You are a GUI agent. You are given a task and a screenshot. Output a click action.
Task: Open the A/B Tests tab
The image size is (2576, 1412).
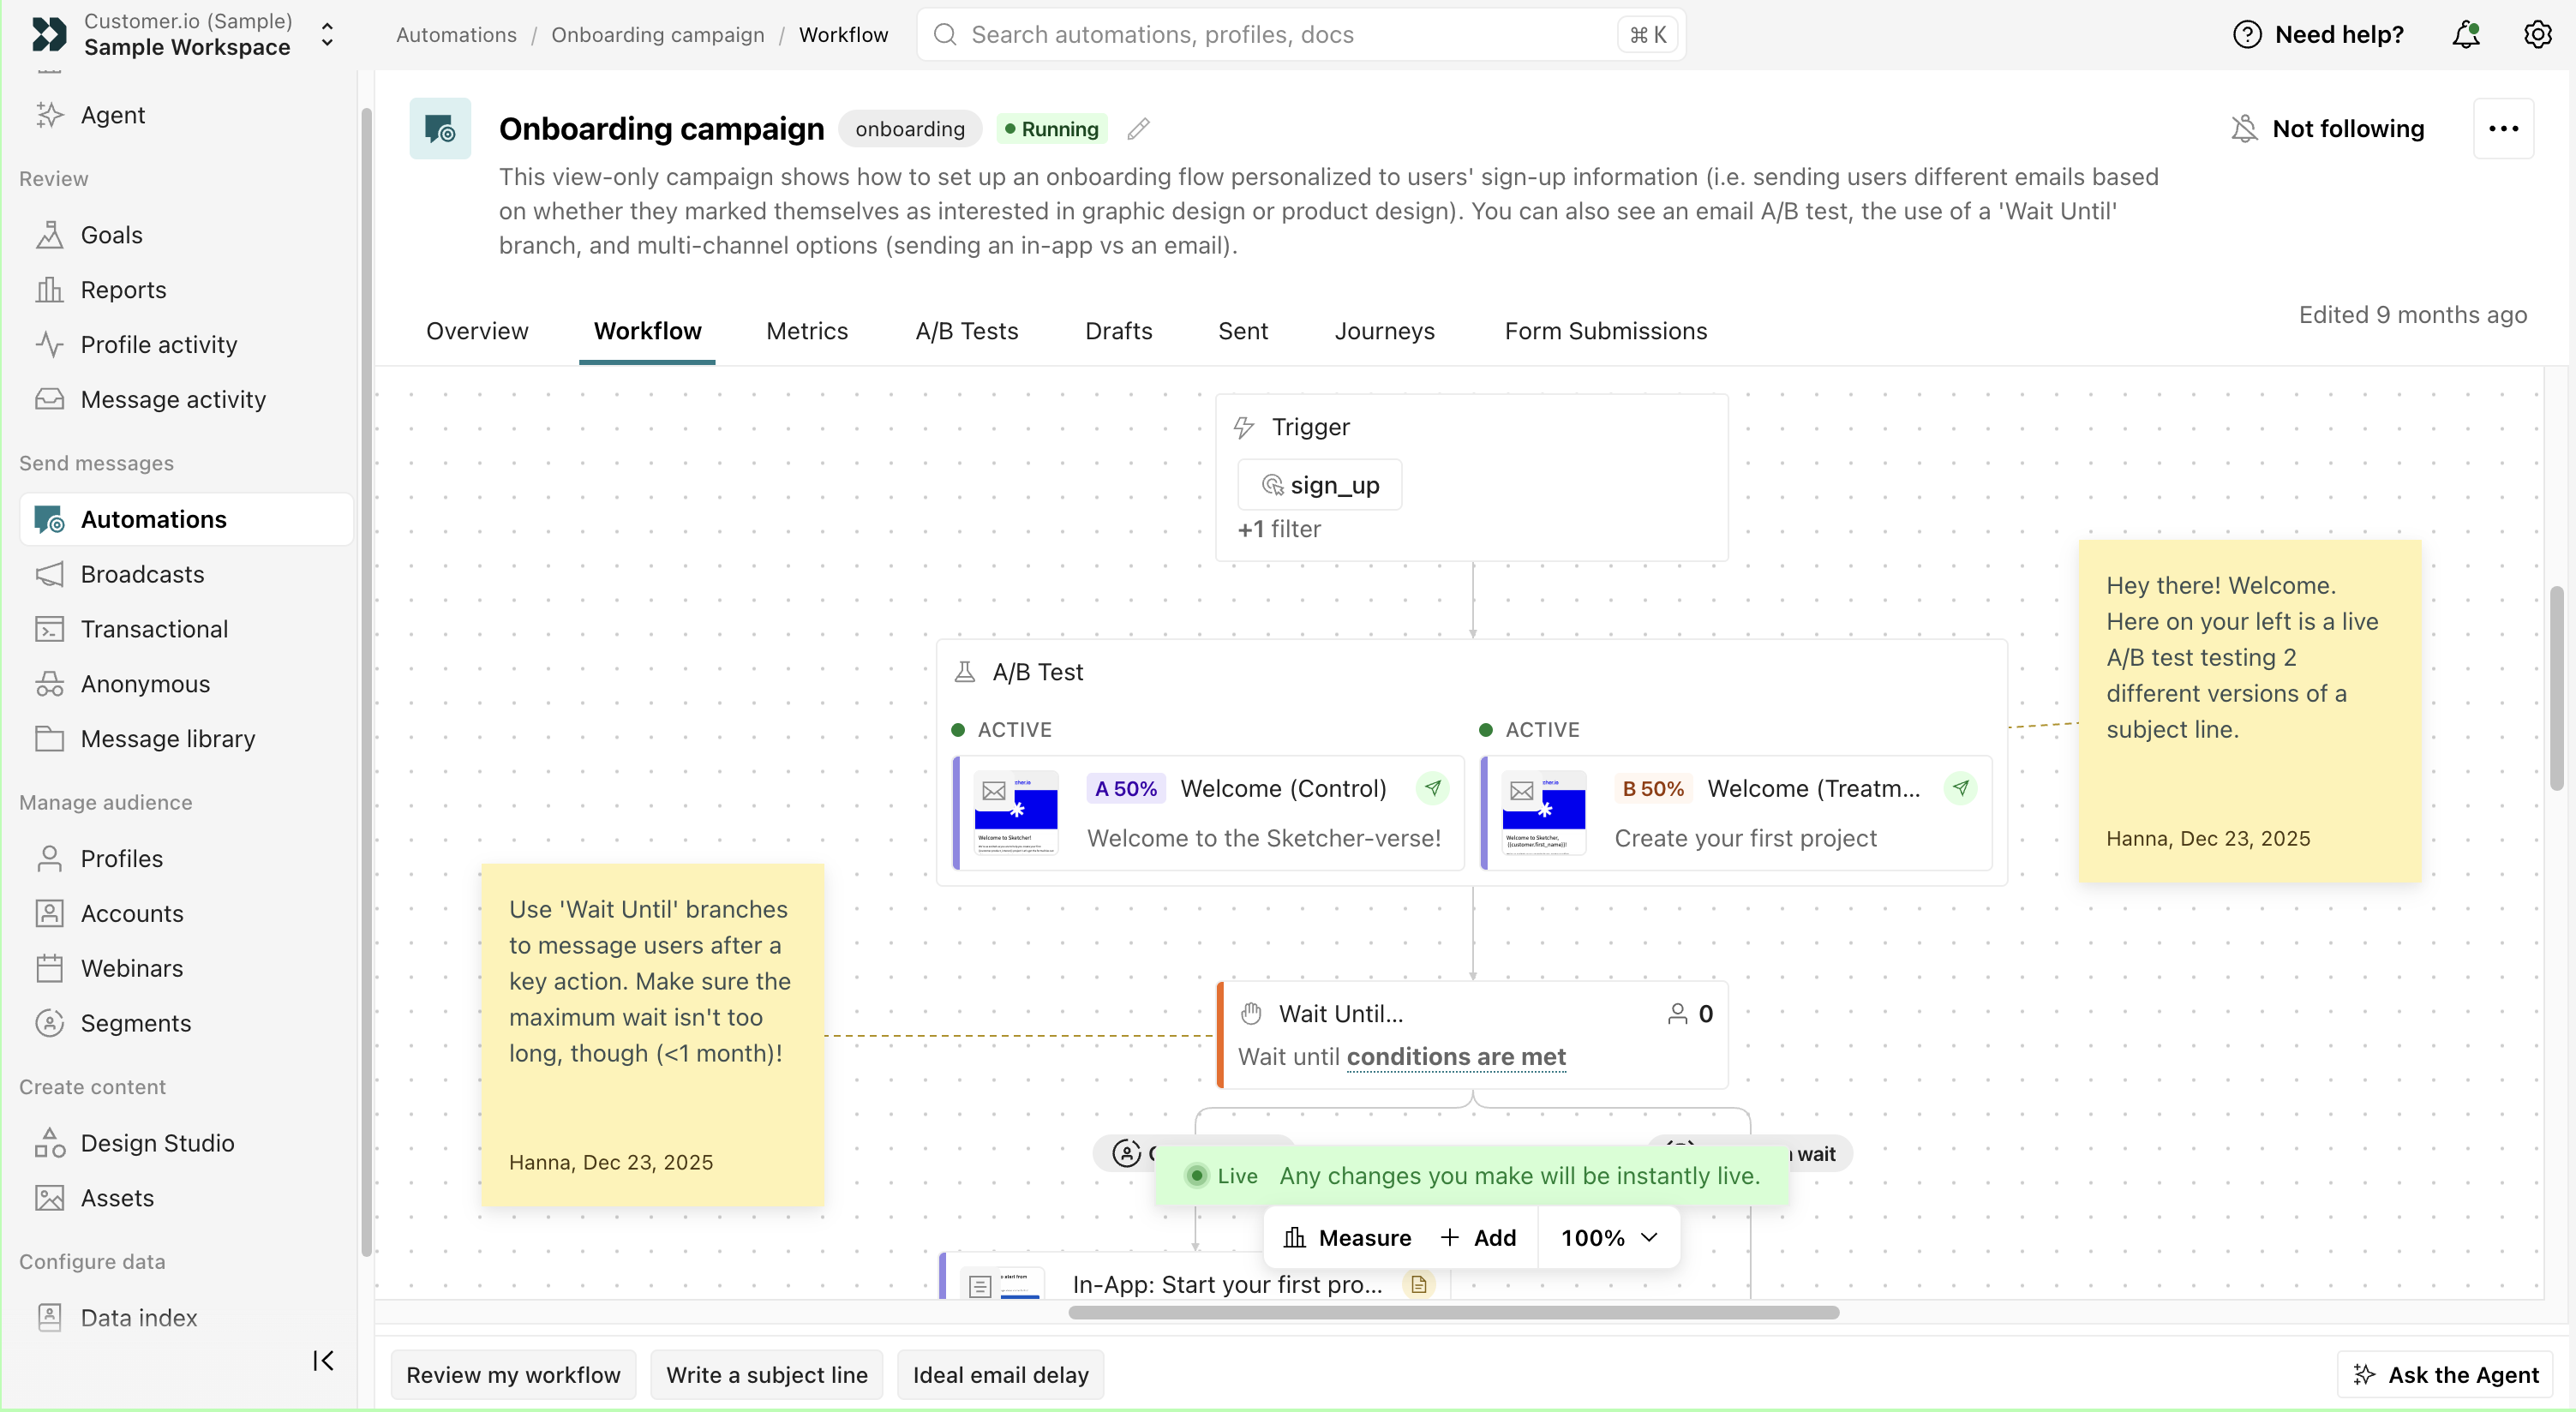click(x=967, y=331)
